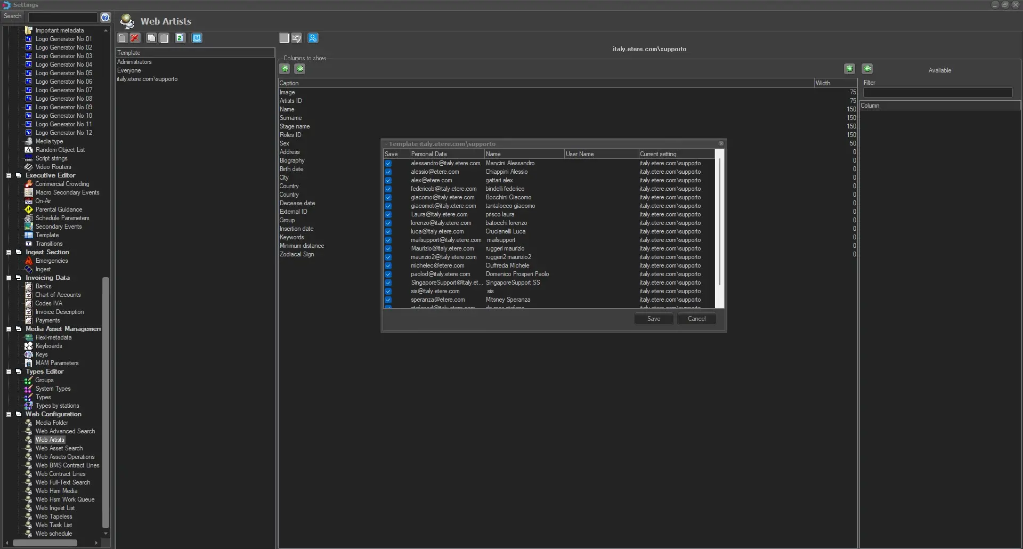Image resolution: width=1023 pixels, height=549 pixels.
Task: Click green left arrow beside Available
Action: pos(867,69)
